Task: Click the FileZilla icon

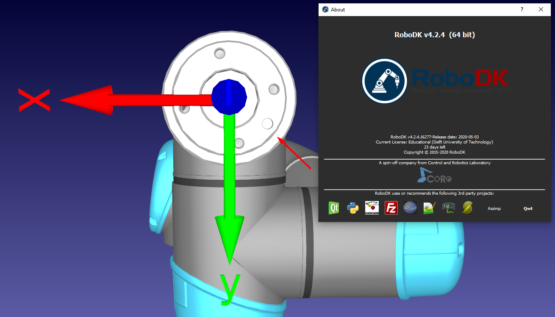Action: [x=391, y=208]
